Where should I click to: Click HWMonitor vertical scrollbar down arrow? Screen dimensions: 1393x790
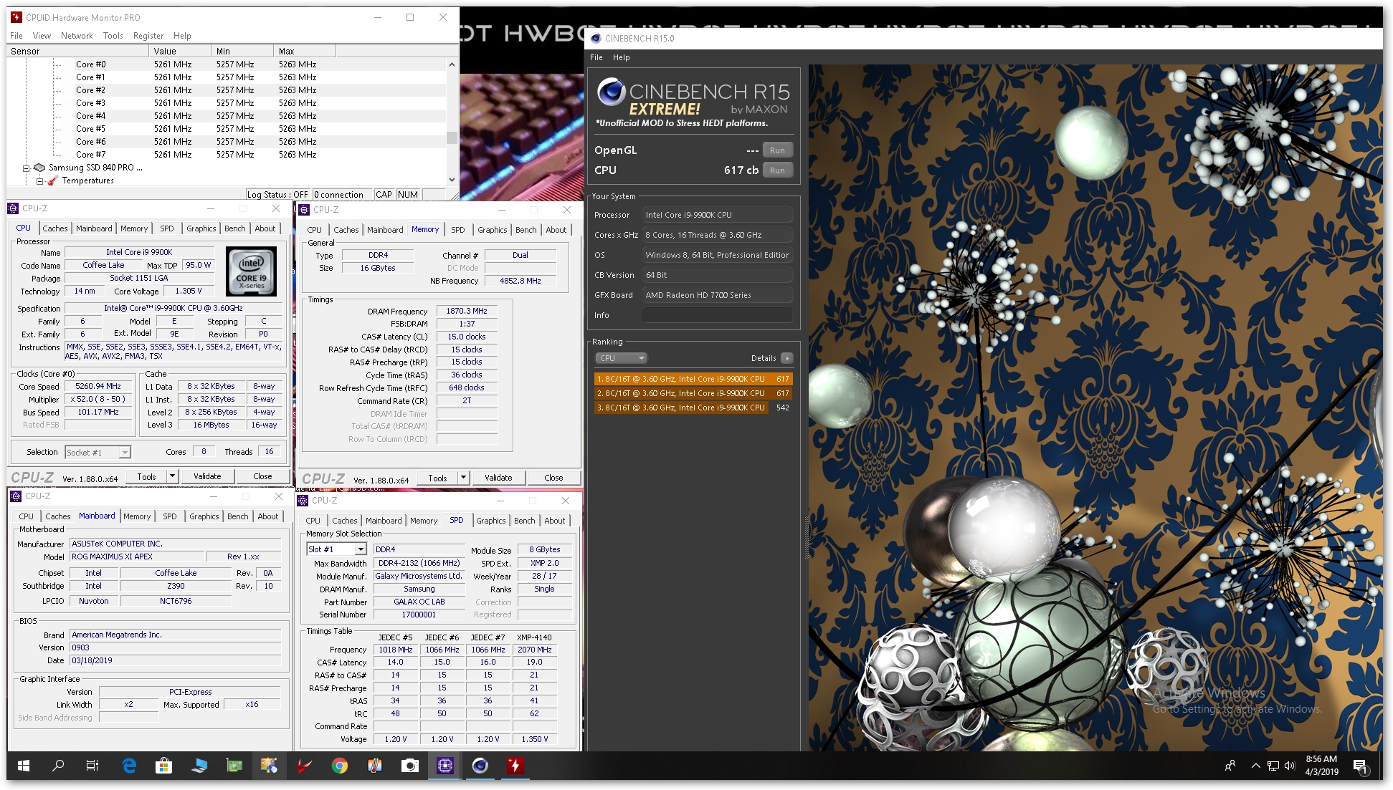coord(452,180)
